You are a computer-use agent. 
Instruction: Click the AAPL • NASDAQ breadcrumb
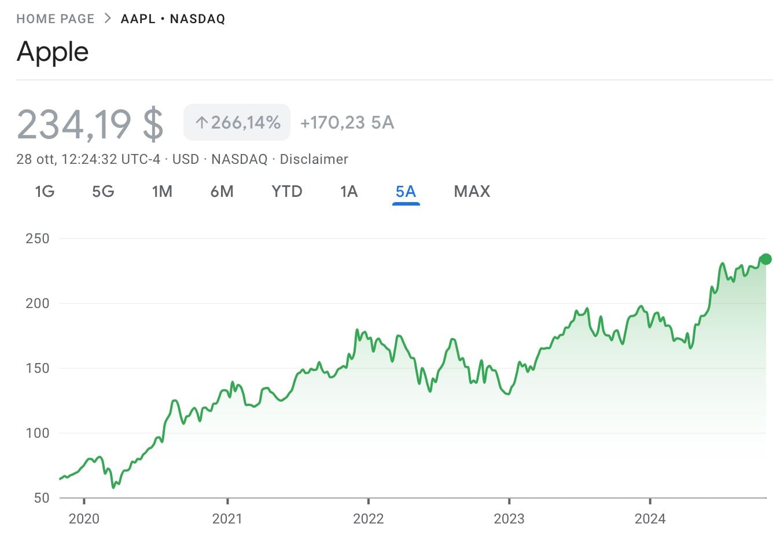172,18
